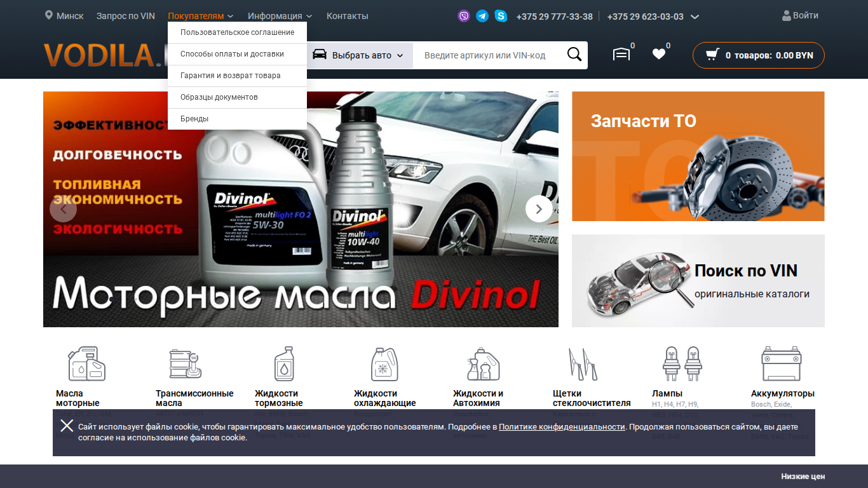The width and height of the screenshot is (868, 488).
Task: Click the shopping cart icon
Action: click(x=712, y=55)
